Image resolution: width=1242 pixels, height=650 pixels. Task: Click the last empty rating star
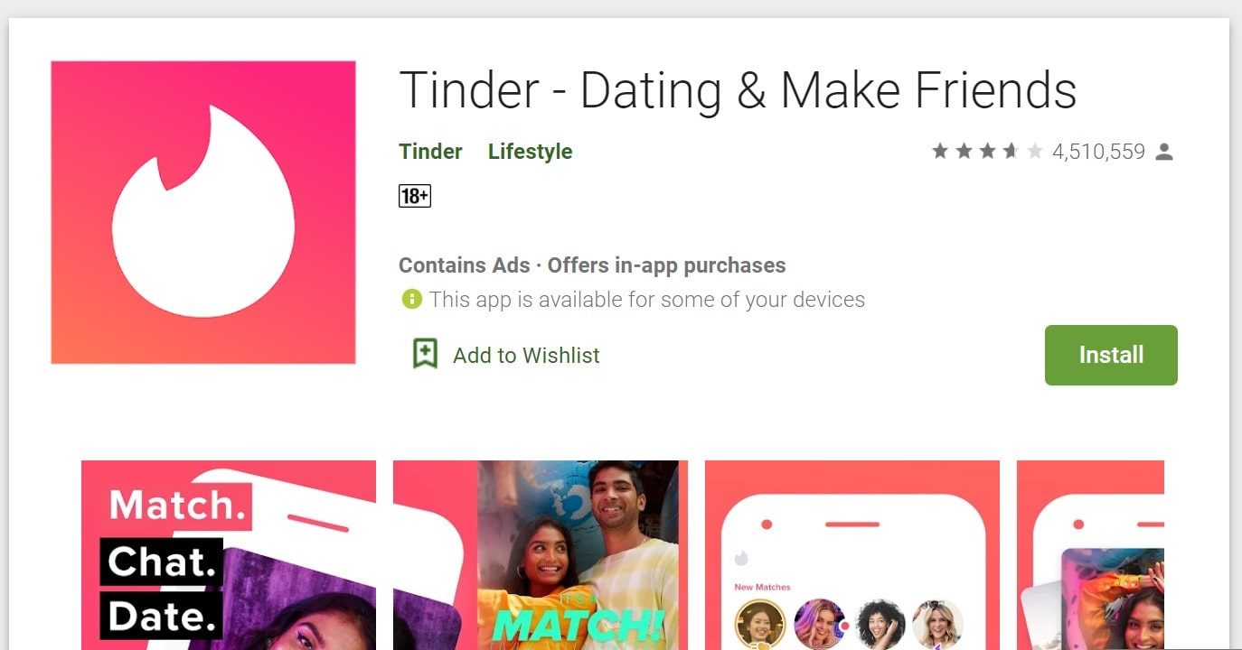[1035, 152]
